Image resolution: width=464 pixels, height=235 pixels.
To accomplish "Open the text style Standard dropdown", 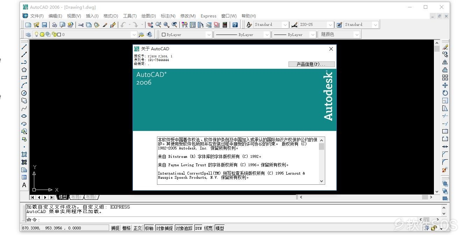I will click(x=285, y=25).
